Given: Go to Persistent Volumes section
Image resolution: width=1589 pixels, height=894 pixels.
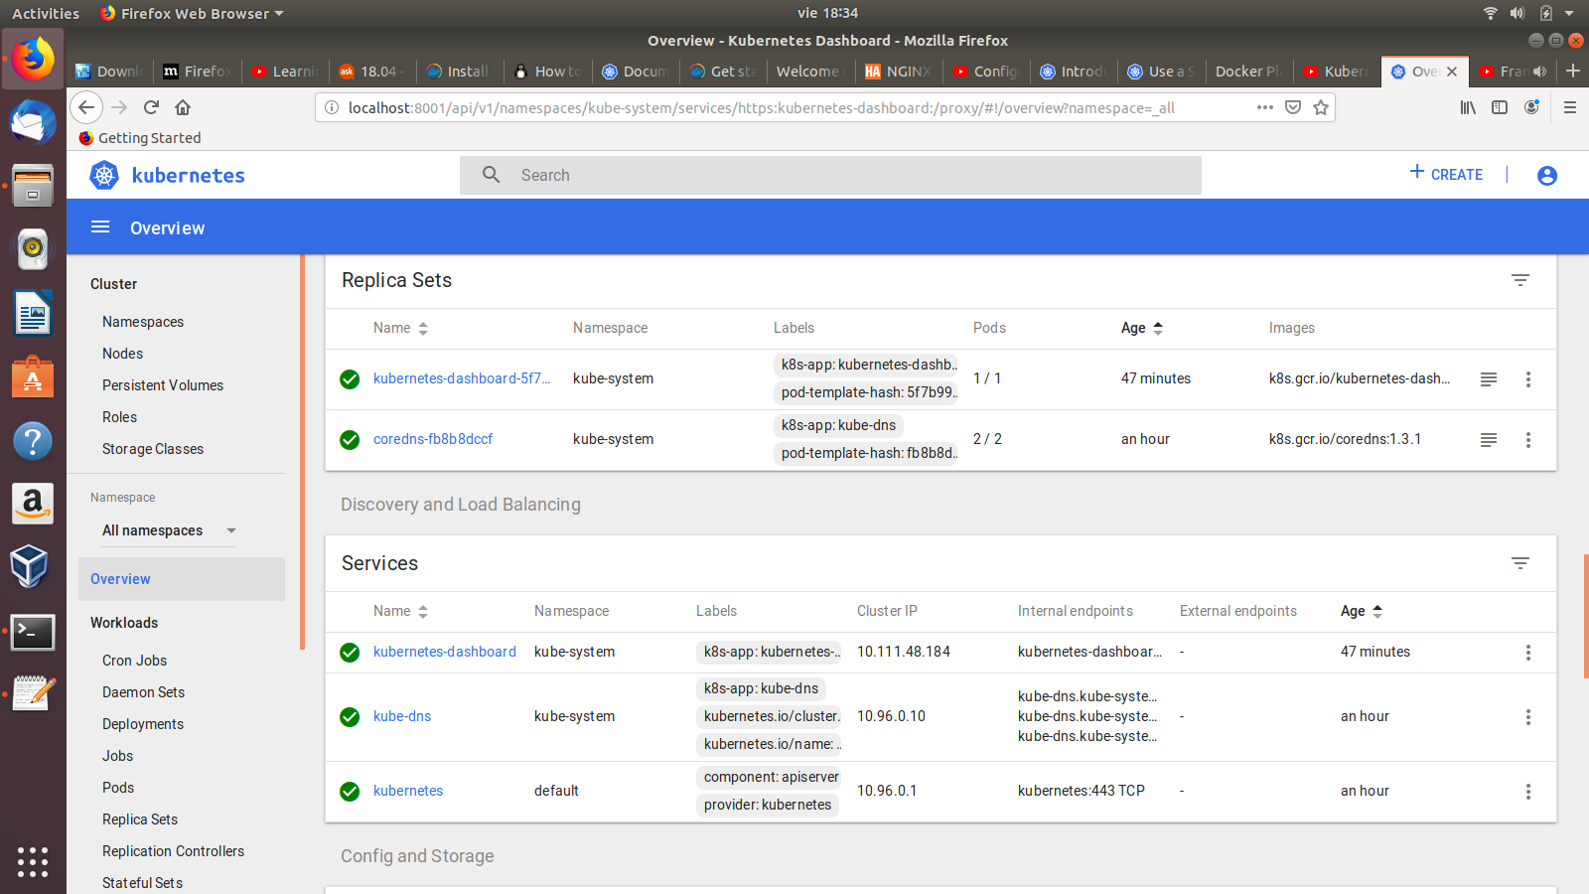Looking at the screenshot, I should (x=163, y=385).
